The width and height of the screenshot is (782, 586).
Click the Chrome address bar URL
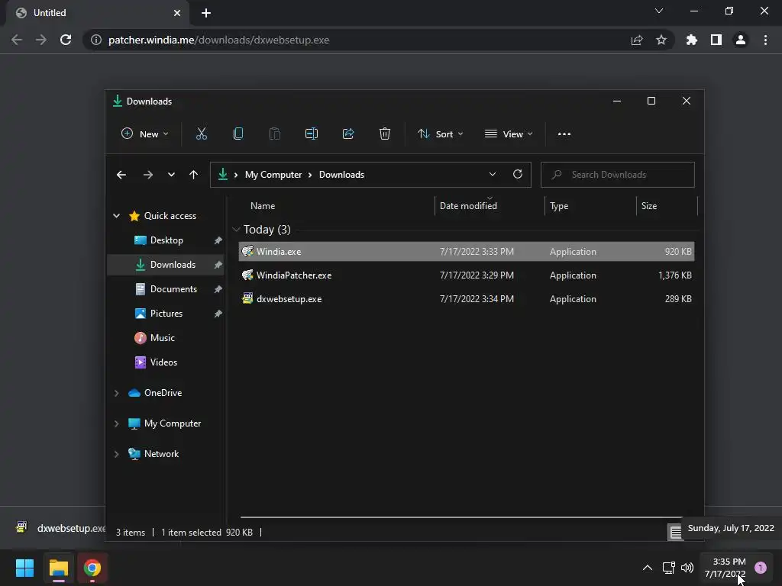[219, 40]
